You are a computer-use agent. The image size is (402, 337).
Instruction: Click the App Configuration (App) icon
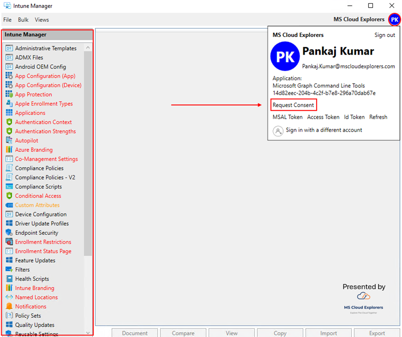click(9, 76)
